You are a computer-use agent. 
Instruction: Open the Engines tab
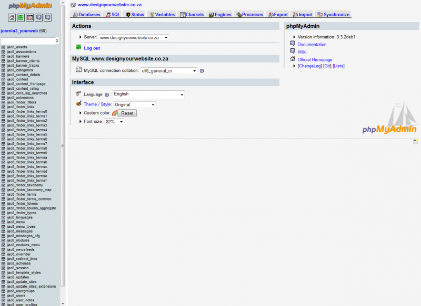click(x=220, y=15)
